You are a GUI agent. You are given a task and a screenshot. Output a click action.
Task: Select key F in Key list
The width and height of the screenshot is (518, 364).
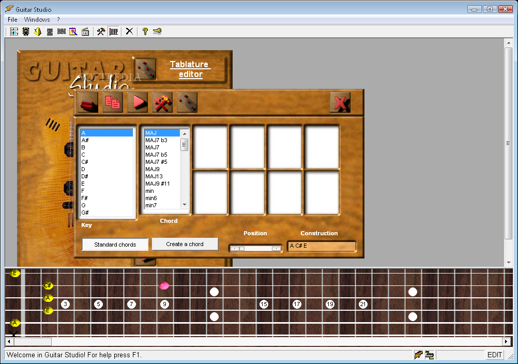point(106,191)
